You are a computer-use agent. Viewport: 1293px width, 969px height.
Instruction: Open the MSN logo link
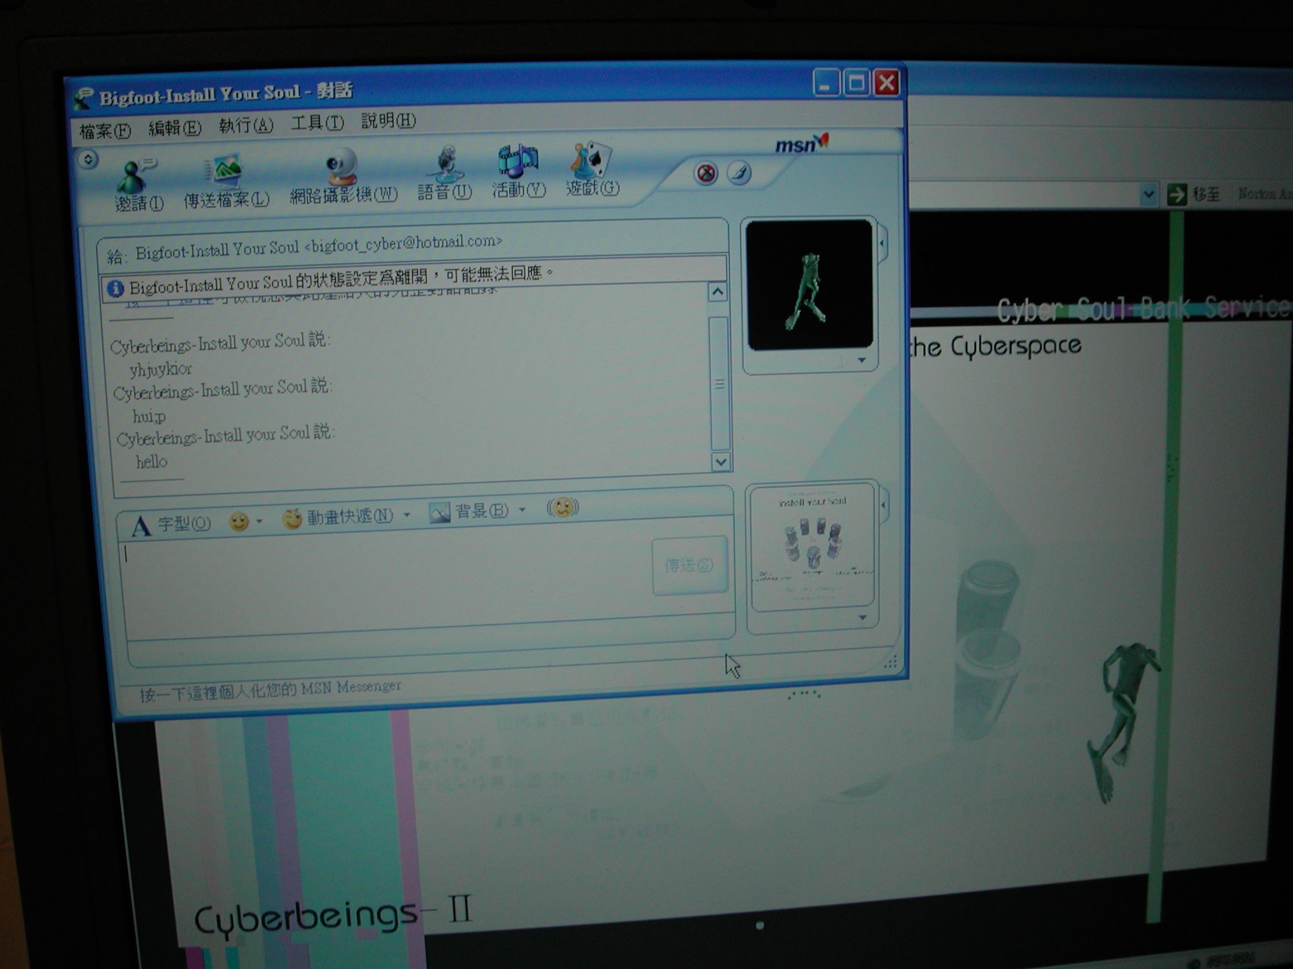[802, 144]
